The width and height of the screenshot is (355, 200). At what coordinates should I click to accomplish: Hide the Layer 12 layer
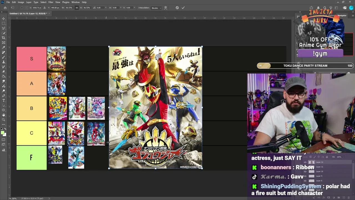click(305, 162)
